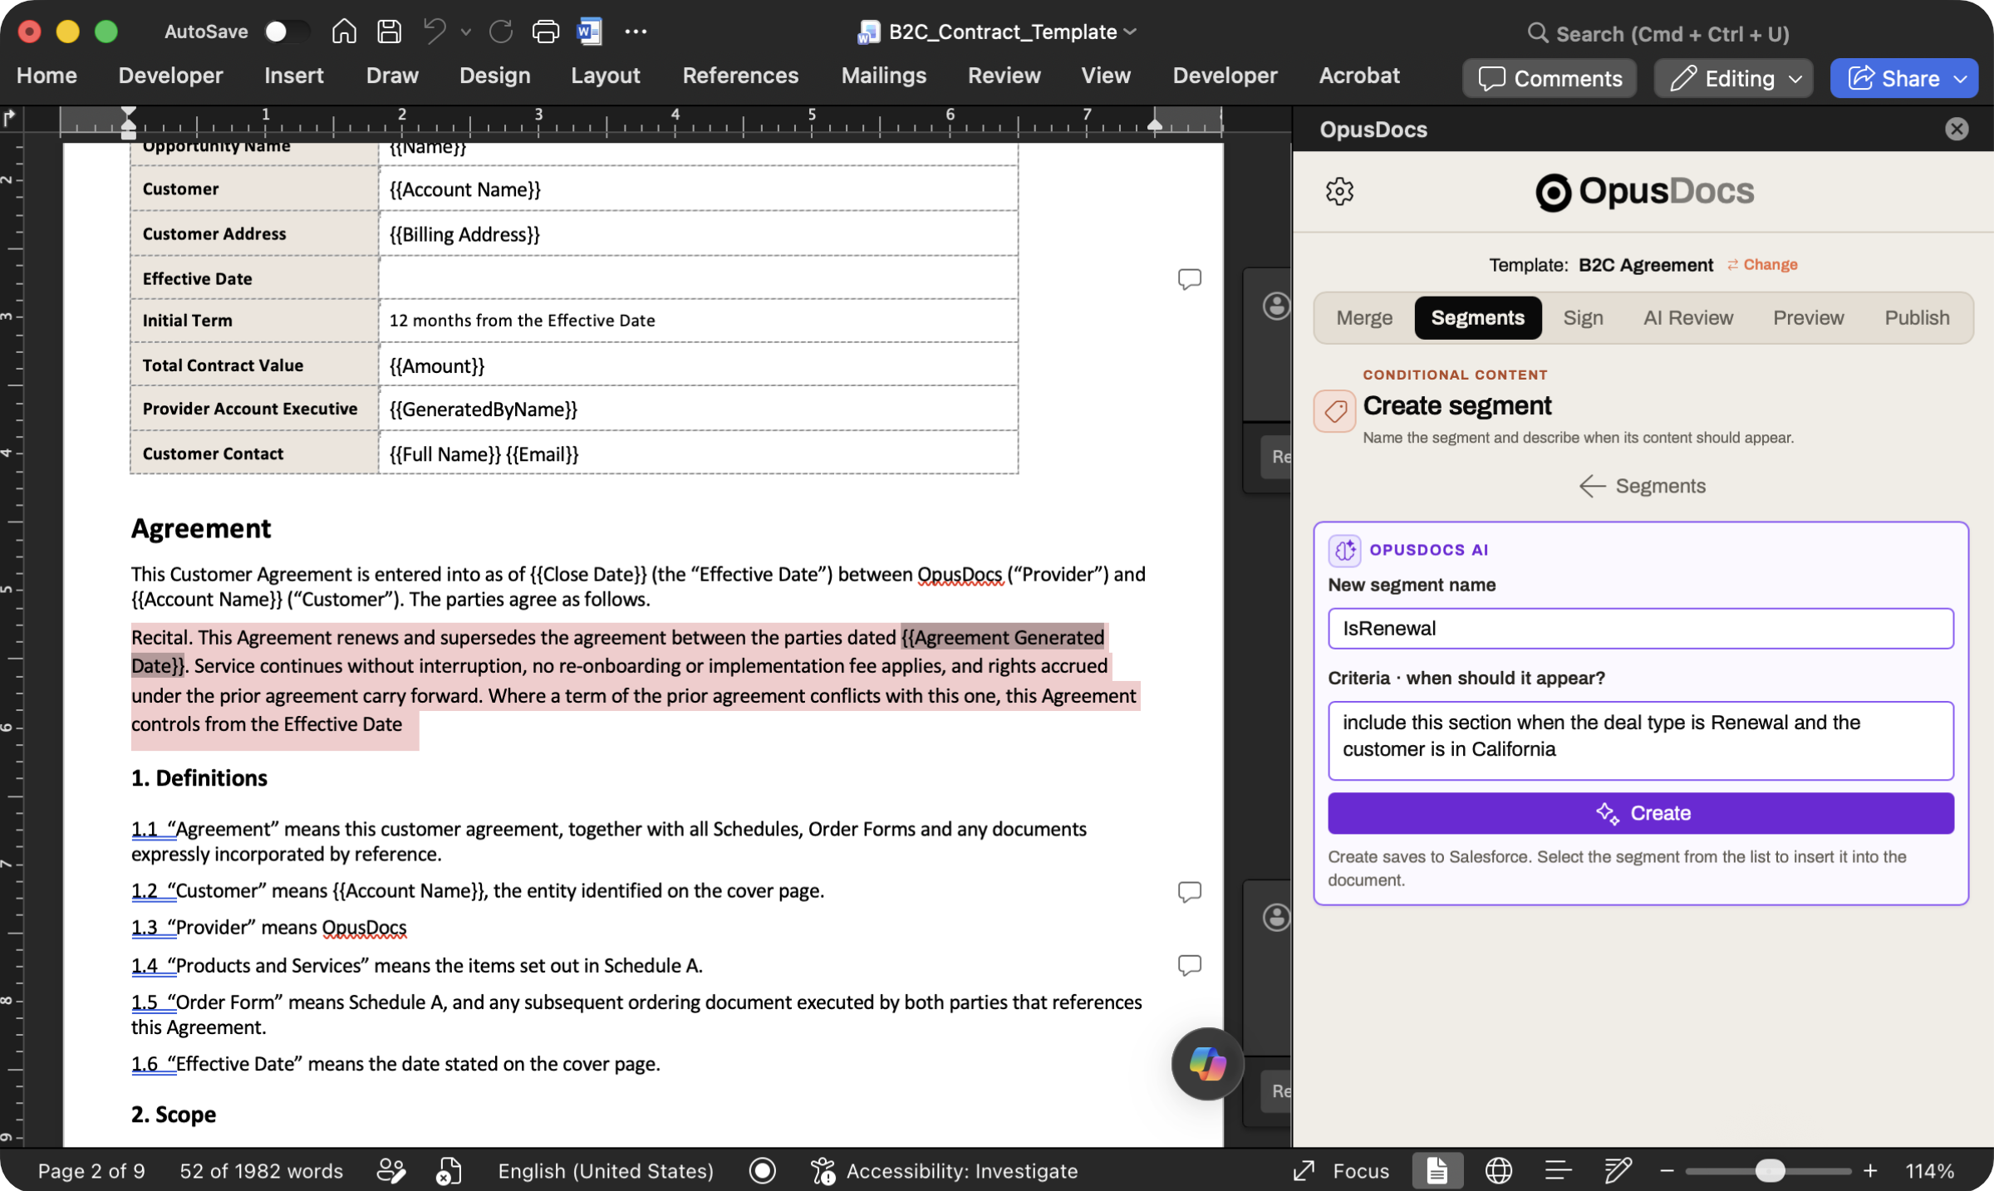
Task: Click the Change template link
Action: click(x=1762, y=265)
